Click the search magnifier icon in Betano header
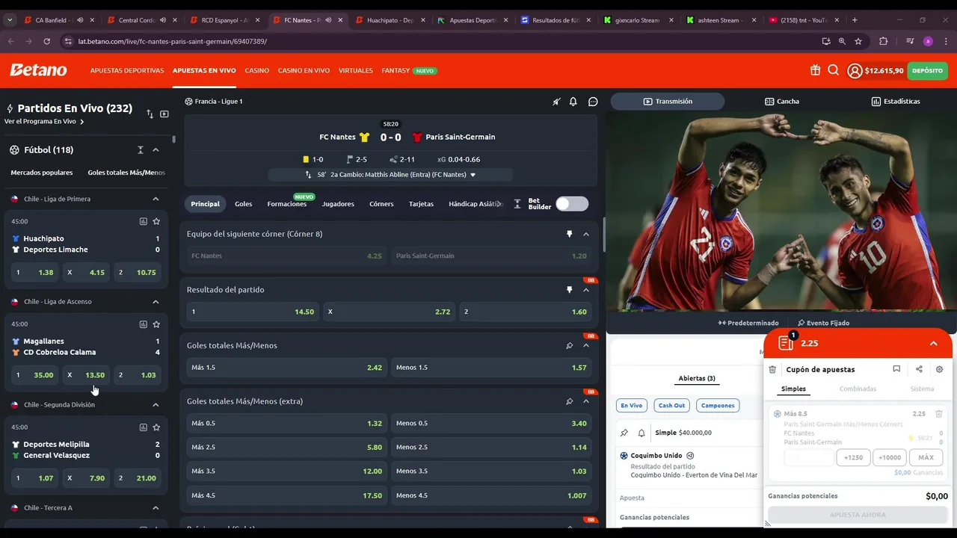The image size is (957, 538). tap(834, 70)
